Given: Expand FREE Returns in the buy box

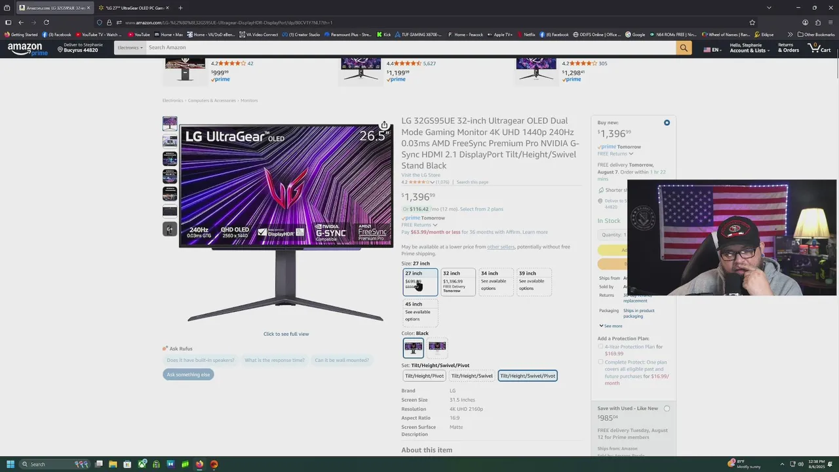Looking at the screenshot, I should [x=615, y=154].
